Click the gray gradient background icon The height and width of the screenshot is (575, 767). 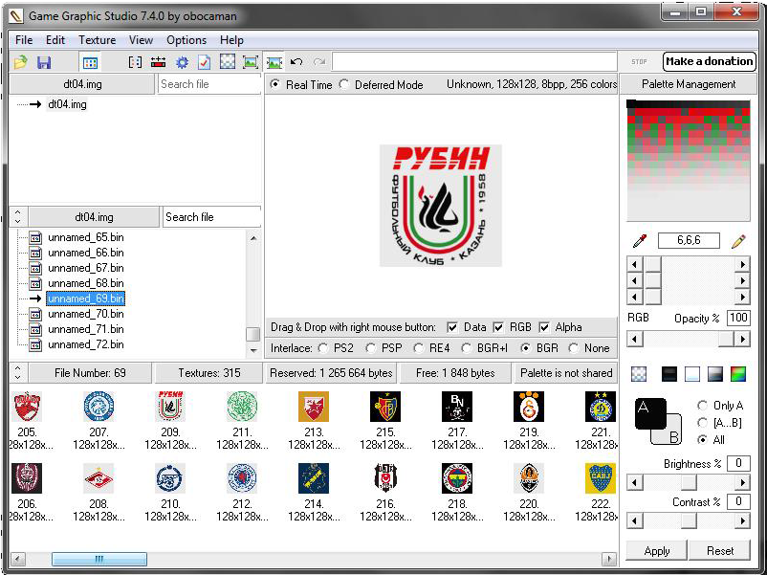click(714, 374)
